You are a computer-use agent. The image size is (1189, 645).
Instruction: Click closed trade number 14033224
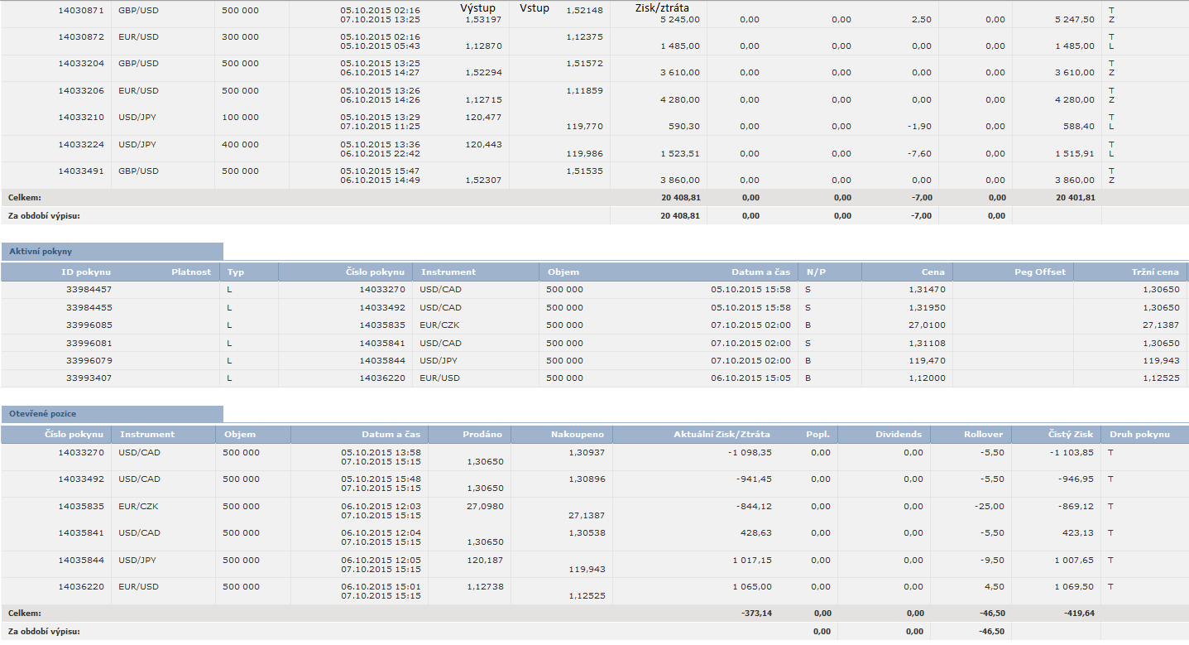[81, 144]
